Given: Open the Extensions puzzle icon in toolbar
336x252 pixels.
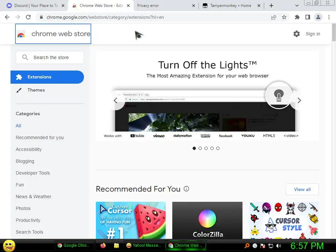Looking at the screenshot, I should click(x=297, y=17).
